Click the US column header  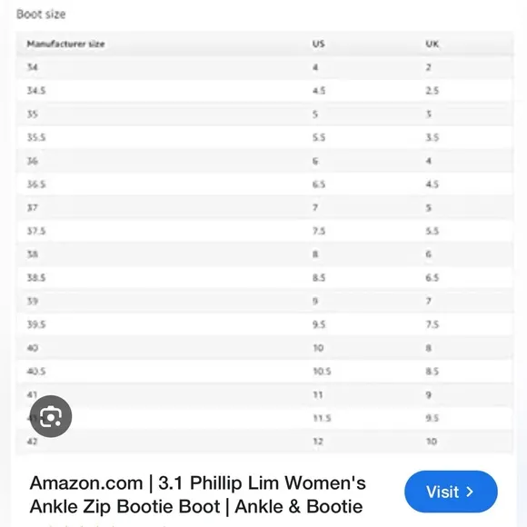click(x=319, y=44)
